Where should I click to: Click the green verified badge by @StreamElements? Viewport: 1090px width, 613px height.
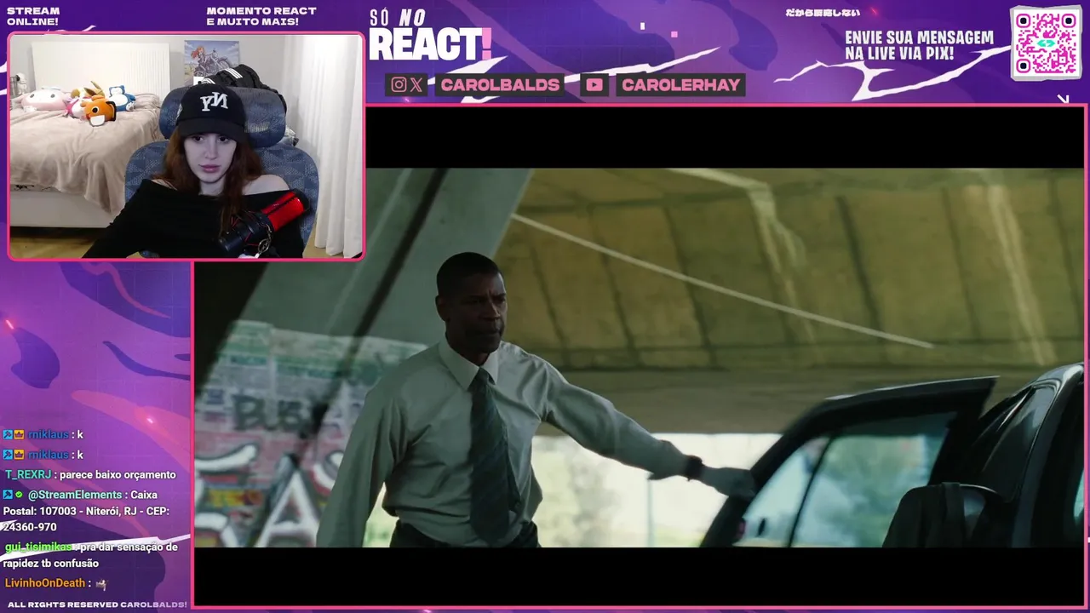click(x=19, y=495)
